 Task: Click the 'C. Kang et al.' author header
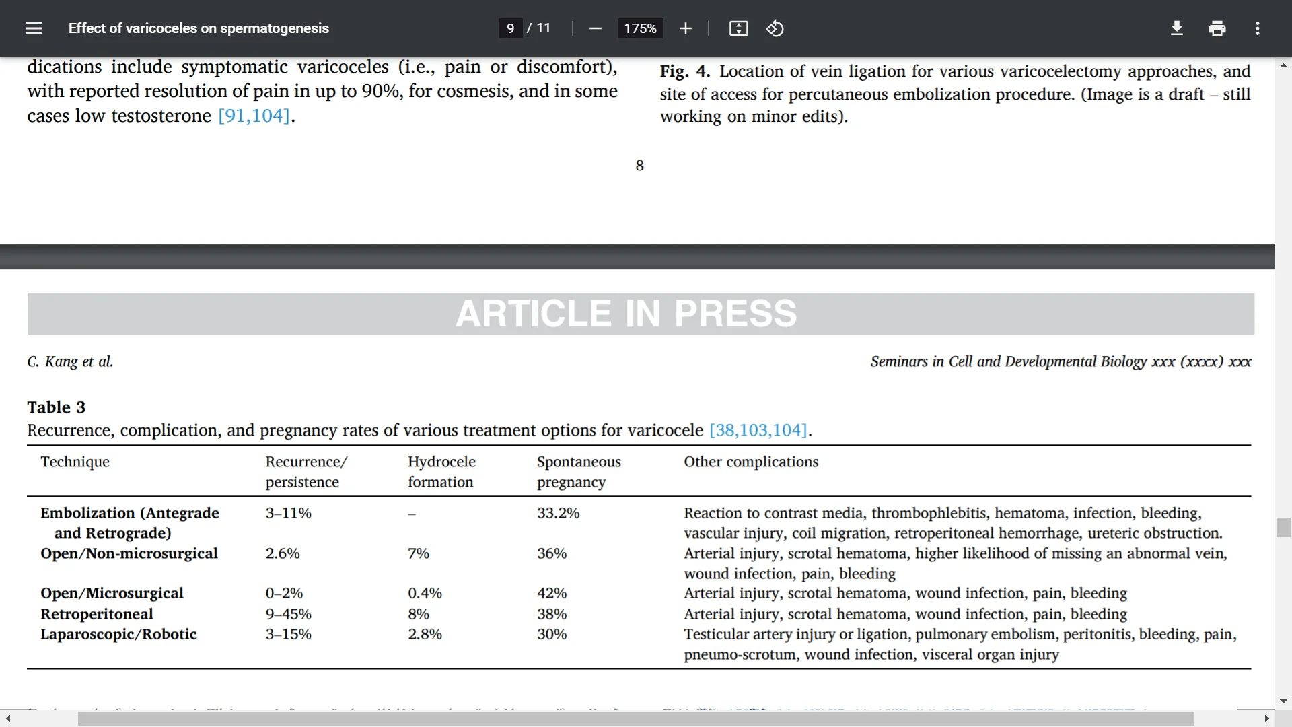click(x=70, y=361)
